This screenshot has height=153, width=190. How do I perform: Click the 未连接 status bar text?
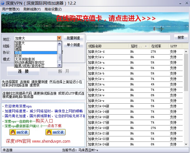[x=7, y=150]
